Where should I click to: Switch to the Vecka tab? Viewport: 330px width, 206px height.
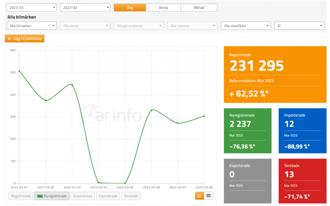point(163,7)
